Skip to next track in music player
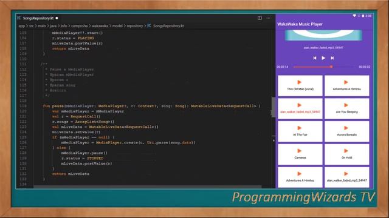The width and height of the screenshot is (389, 218). pyautogui.click(x=332, y=58)
